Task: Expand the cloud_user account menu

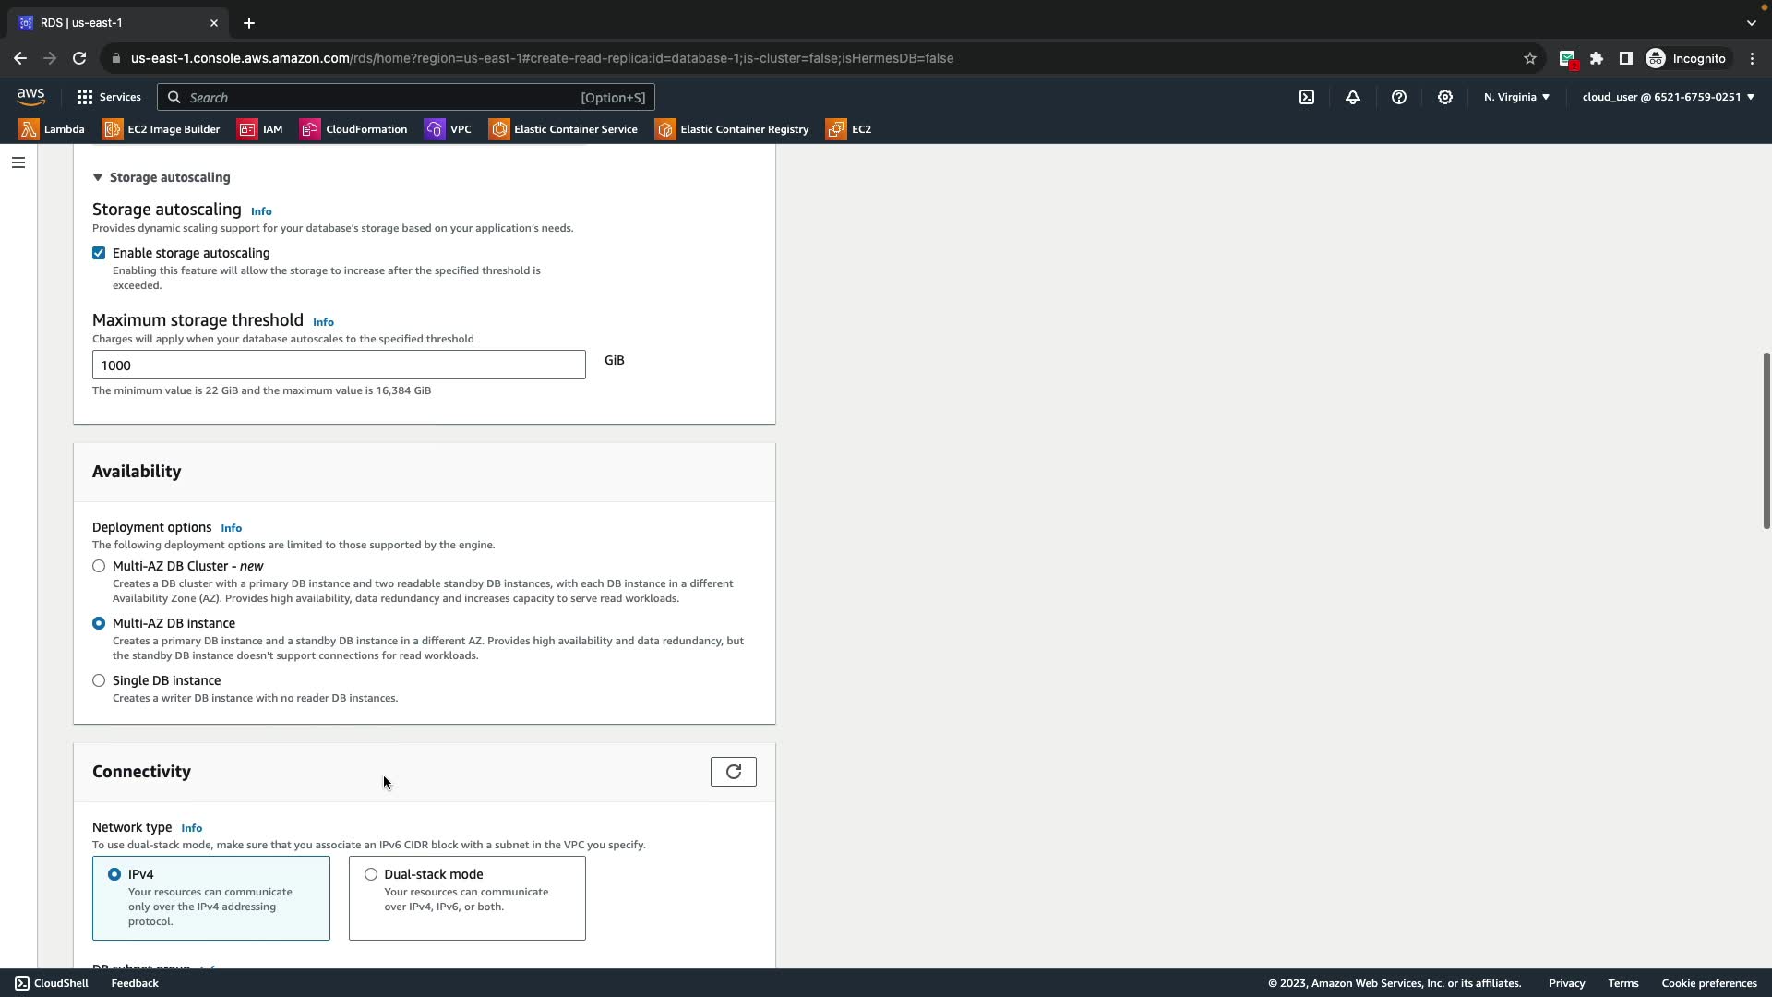Action: click(x=1668, y=97)
